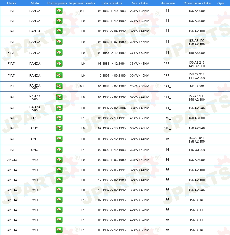Click the date range 10.1987 -> 08.1998
Image resolution: width=230 pixels, height=235 pixels.
(112, 75)
